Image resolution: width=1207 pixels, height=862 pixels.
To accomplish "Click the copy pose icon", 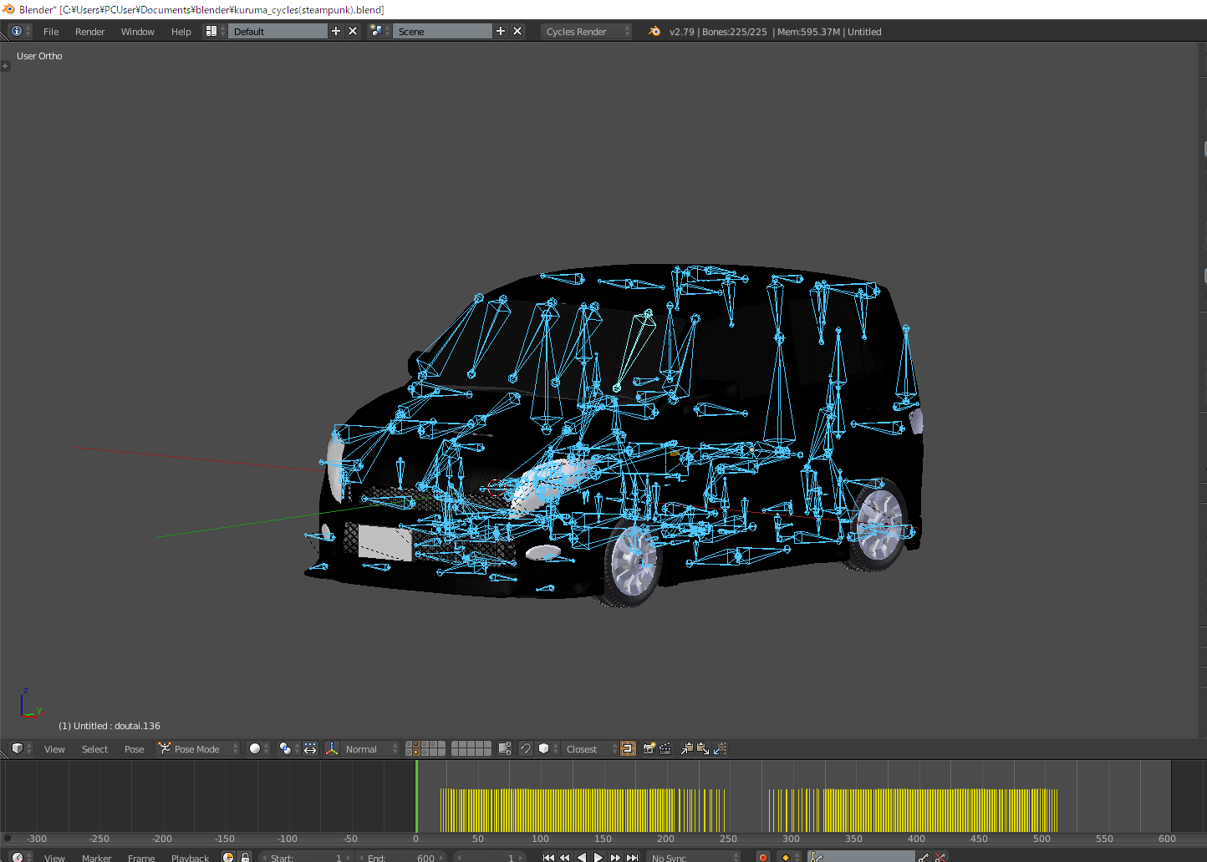I will click(x=686, y=749).
